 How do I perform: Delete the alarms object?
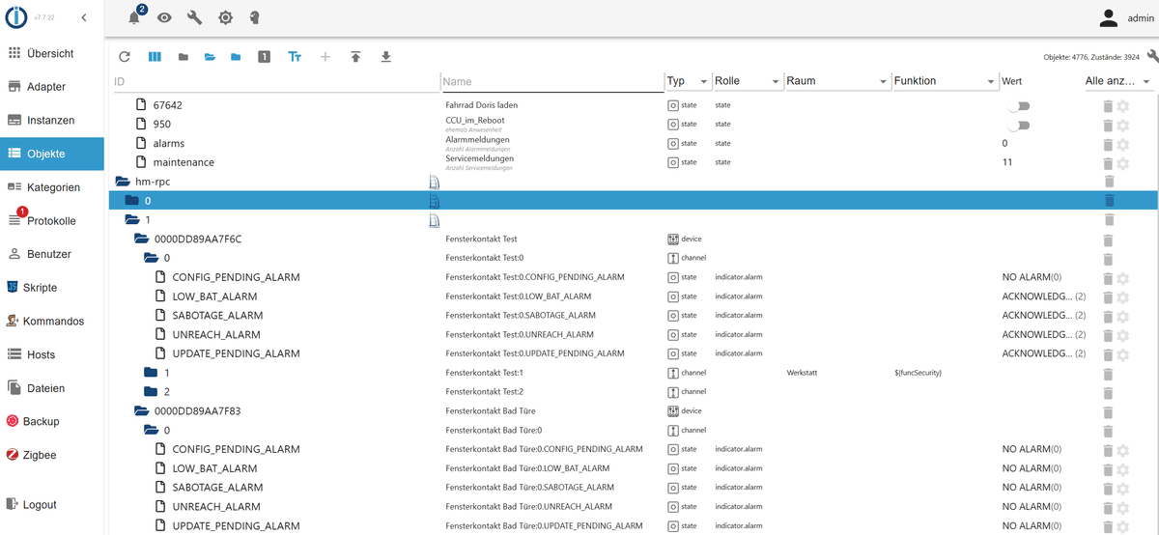click(1108, 143)
